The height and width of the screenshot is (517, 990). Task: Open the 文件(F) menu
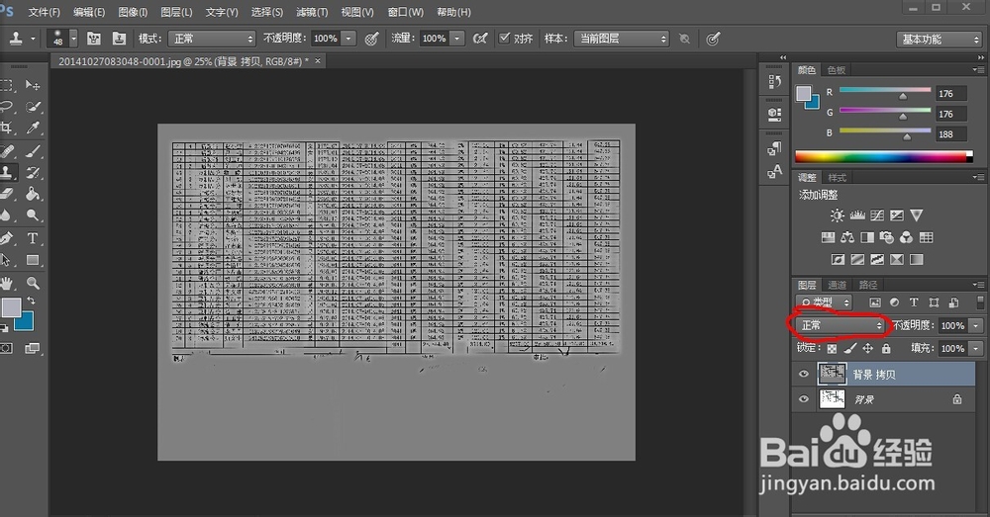(x=45, y=12)
